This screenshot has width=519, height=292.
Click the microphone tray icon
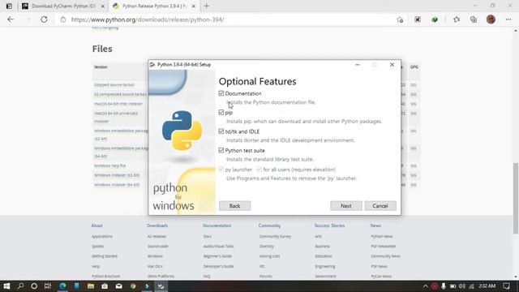click(444, 286)
